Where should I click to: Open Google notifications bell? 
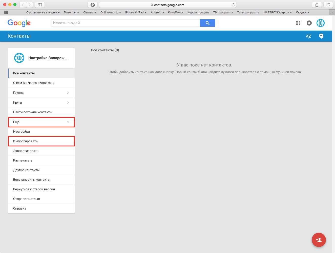pos(309,23)
